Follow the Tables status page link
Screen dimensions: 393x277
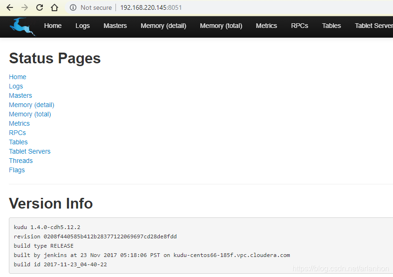tap(18, 142)
